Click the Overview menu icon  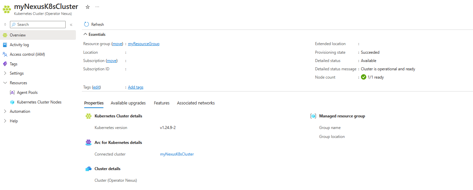coord(5,35)
